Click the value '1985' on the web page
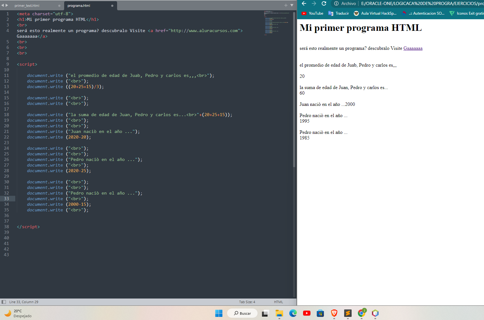Image resolution: width=484 pixels, height=320 pixels. click(305, 138)
